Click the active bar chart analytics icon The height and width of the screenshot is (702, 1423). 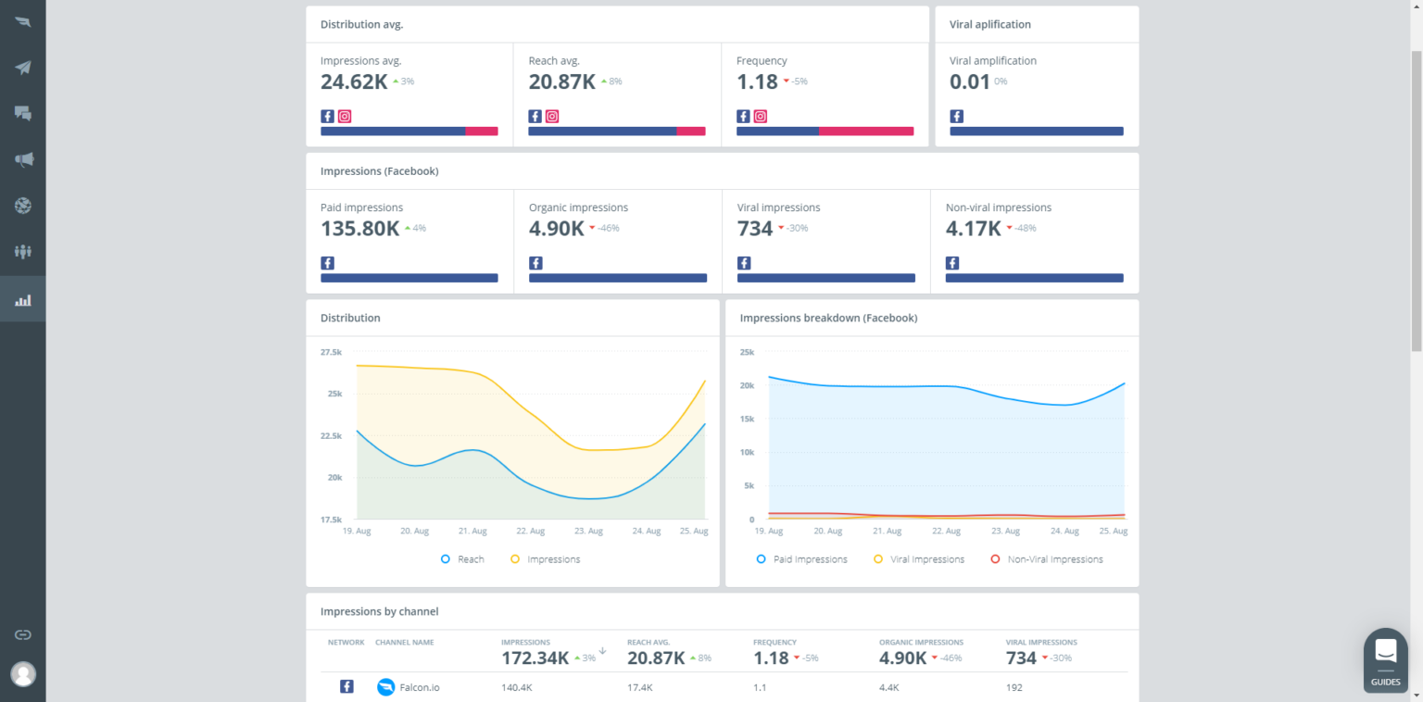(22, 298)
